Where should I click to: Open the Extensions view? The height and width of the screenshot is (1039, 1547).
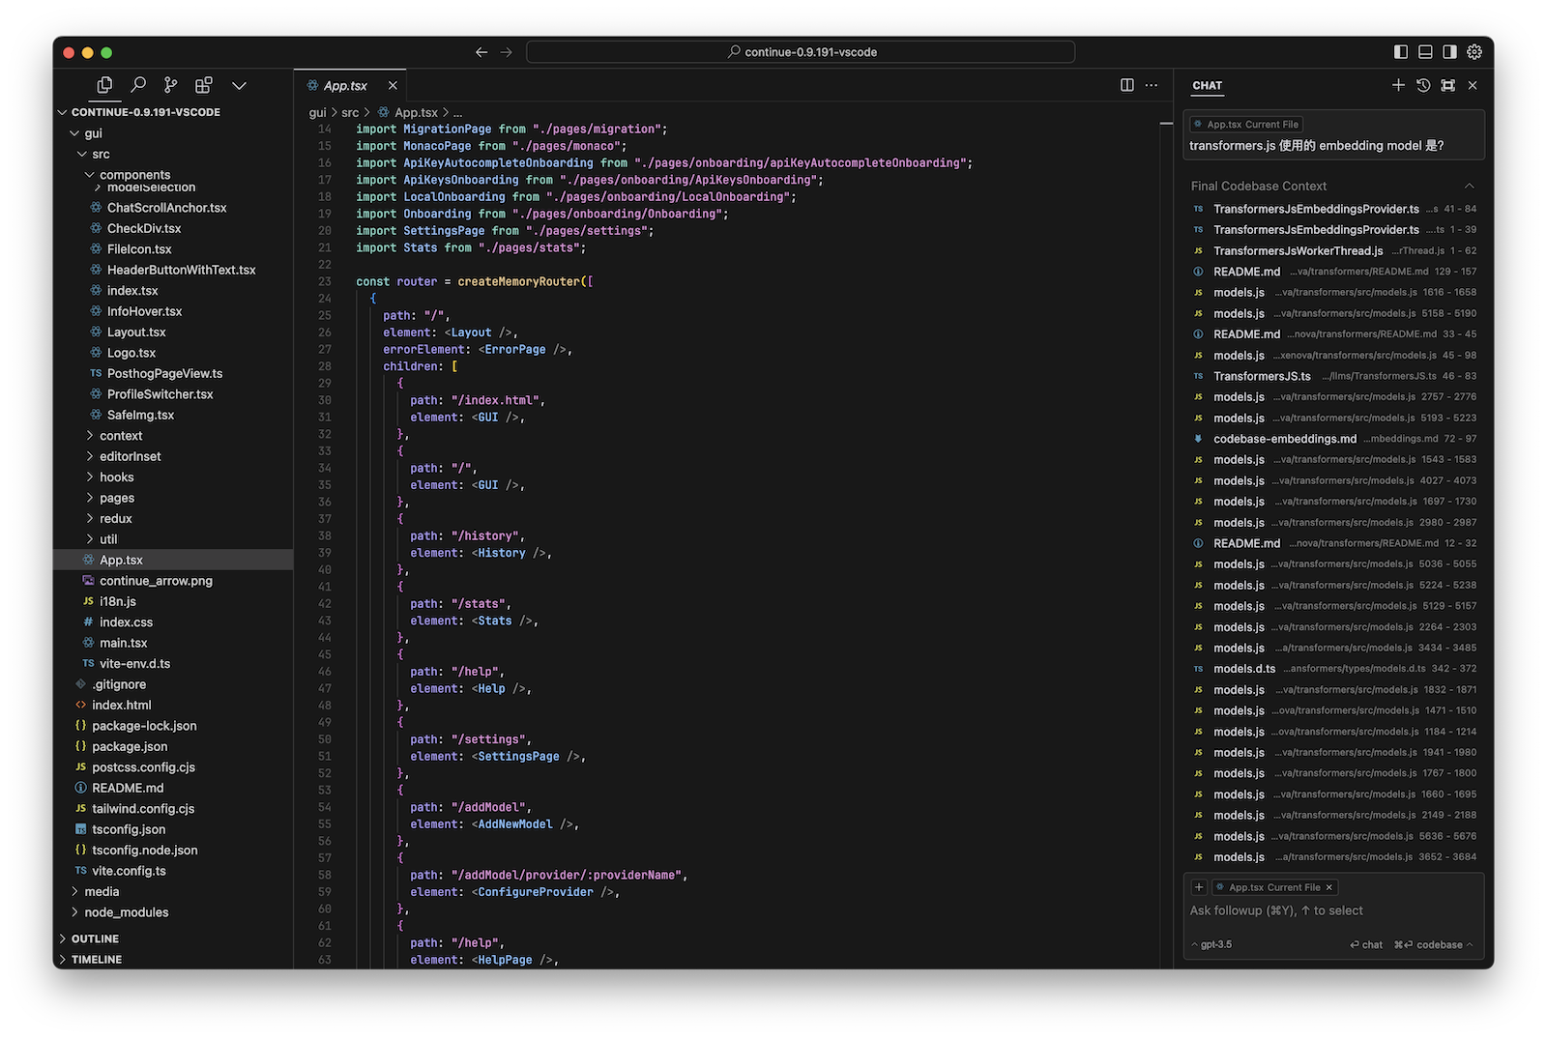point(204,85)
